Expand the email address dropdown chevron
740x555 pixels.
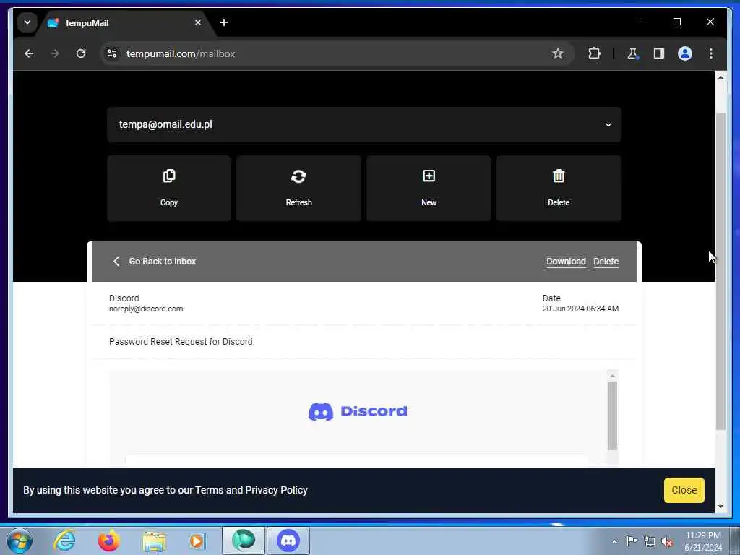click(608, 125)
